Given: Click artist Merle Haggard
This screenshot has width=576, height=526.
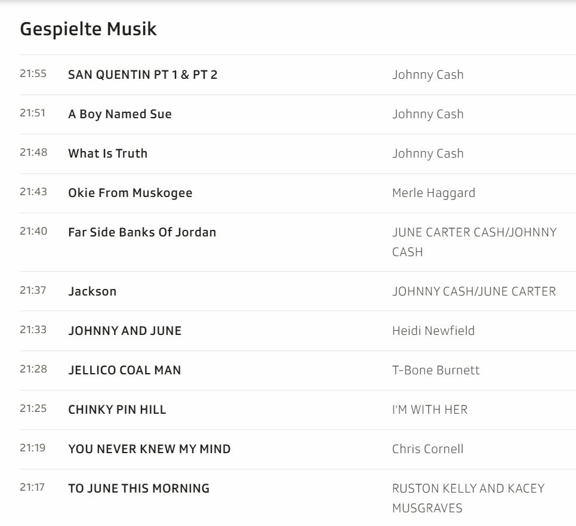Looking at the screenshot, I should click(x=433, y=193).
